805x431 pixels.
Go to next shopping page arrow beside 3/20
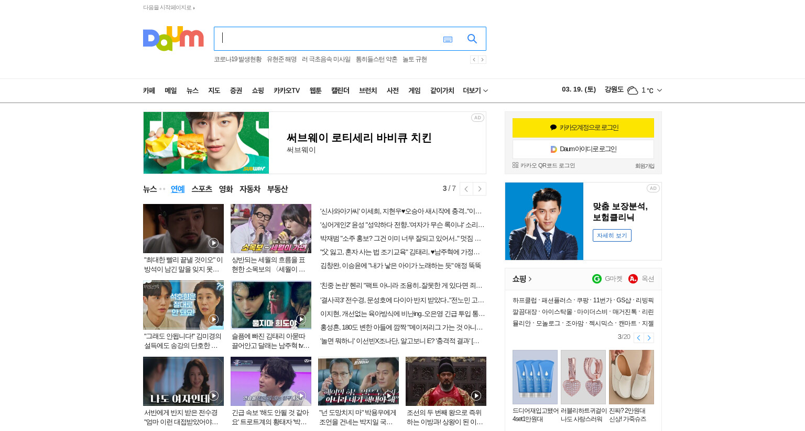click(649, 338)
